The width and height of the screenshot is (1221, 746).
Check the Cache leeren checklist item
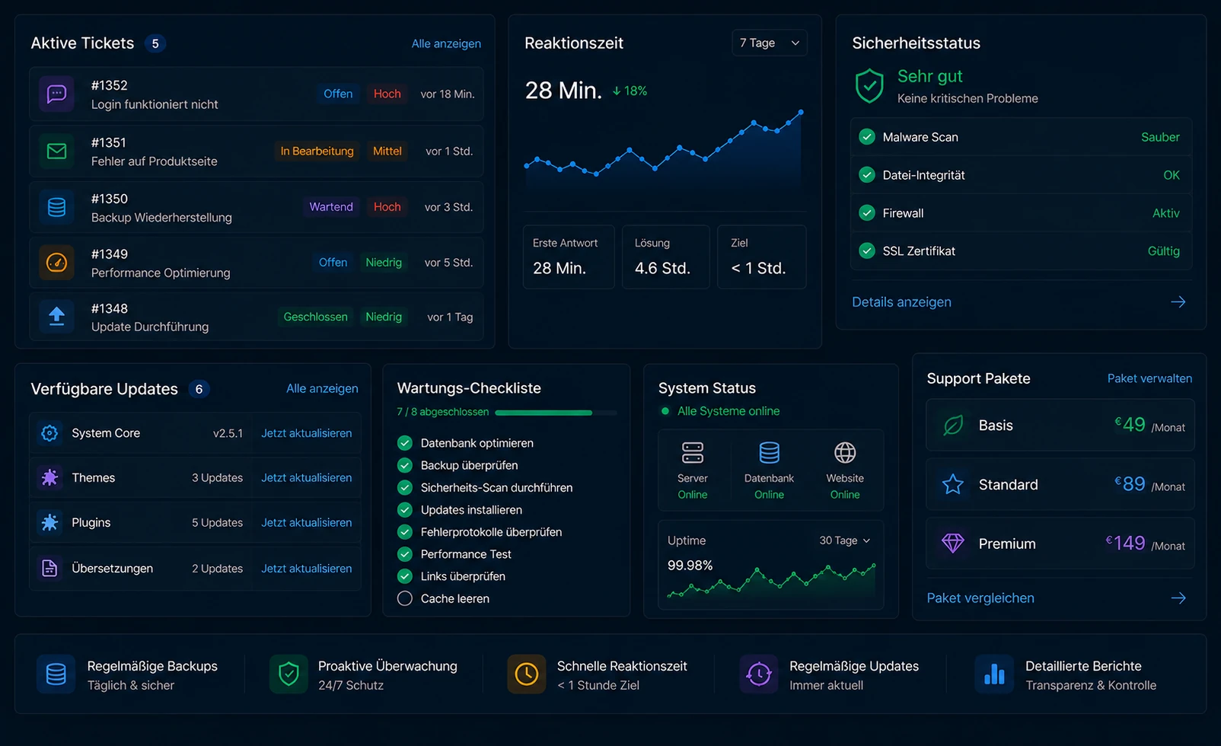point(405,598)
